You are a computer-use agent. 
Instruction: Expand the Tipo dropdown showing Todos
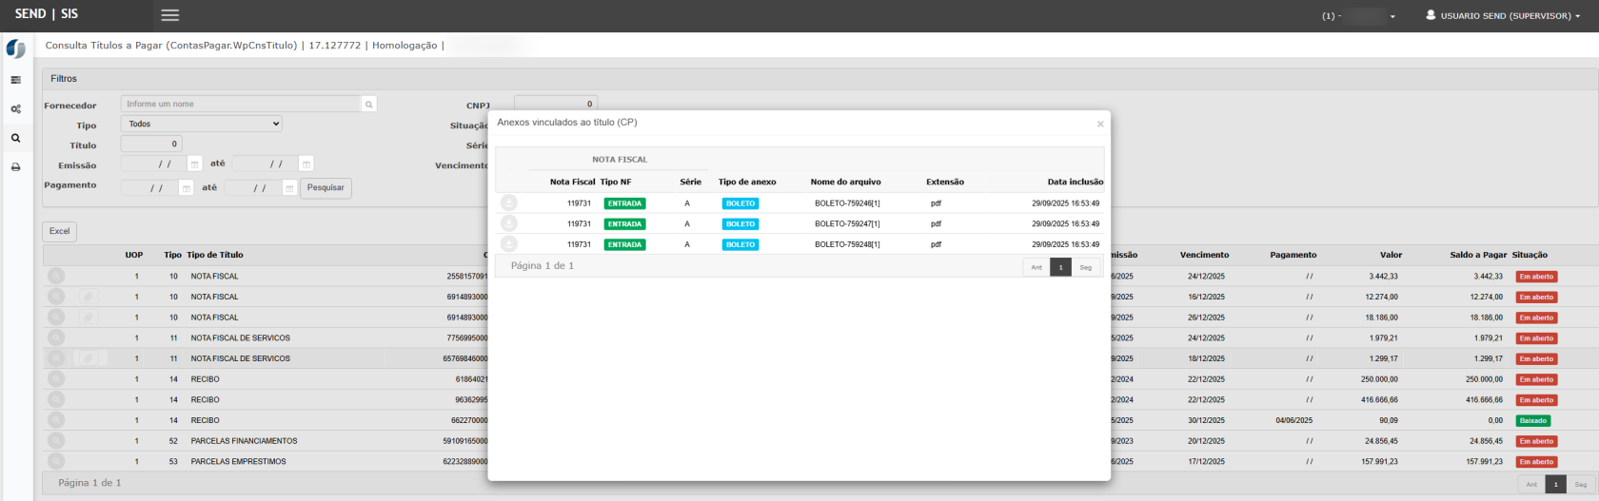[x=202, y=124]
